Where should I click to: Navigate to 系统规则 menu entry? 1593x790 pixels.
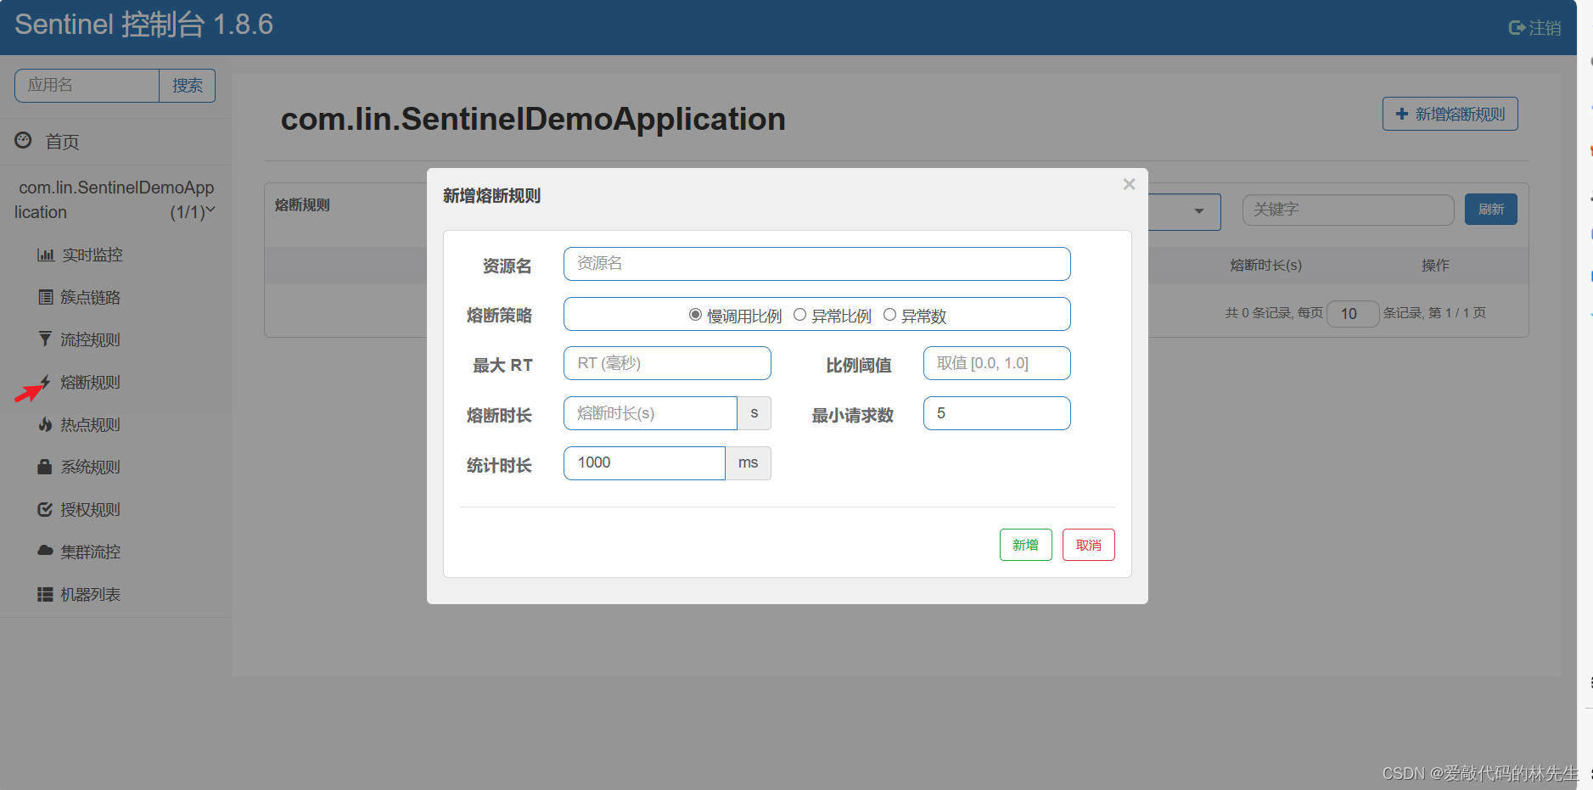click(91, 467)
